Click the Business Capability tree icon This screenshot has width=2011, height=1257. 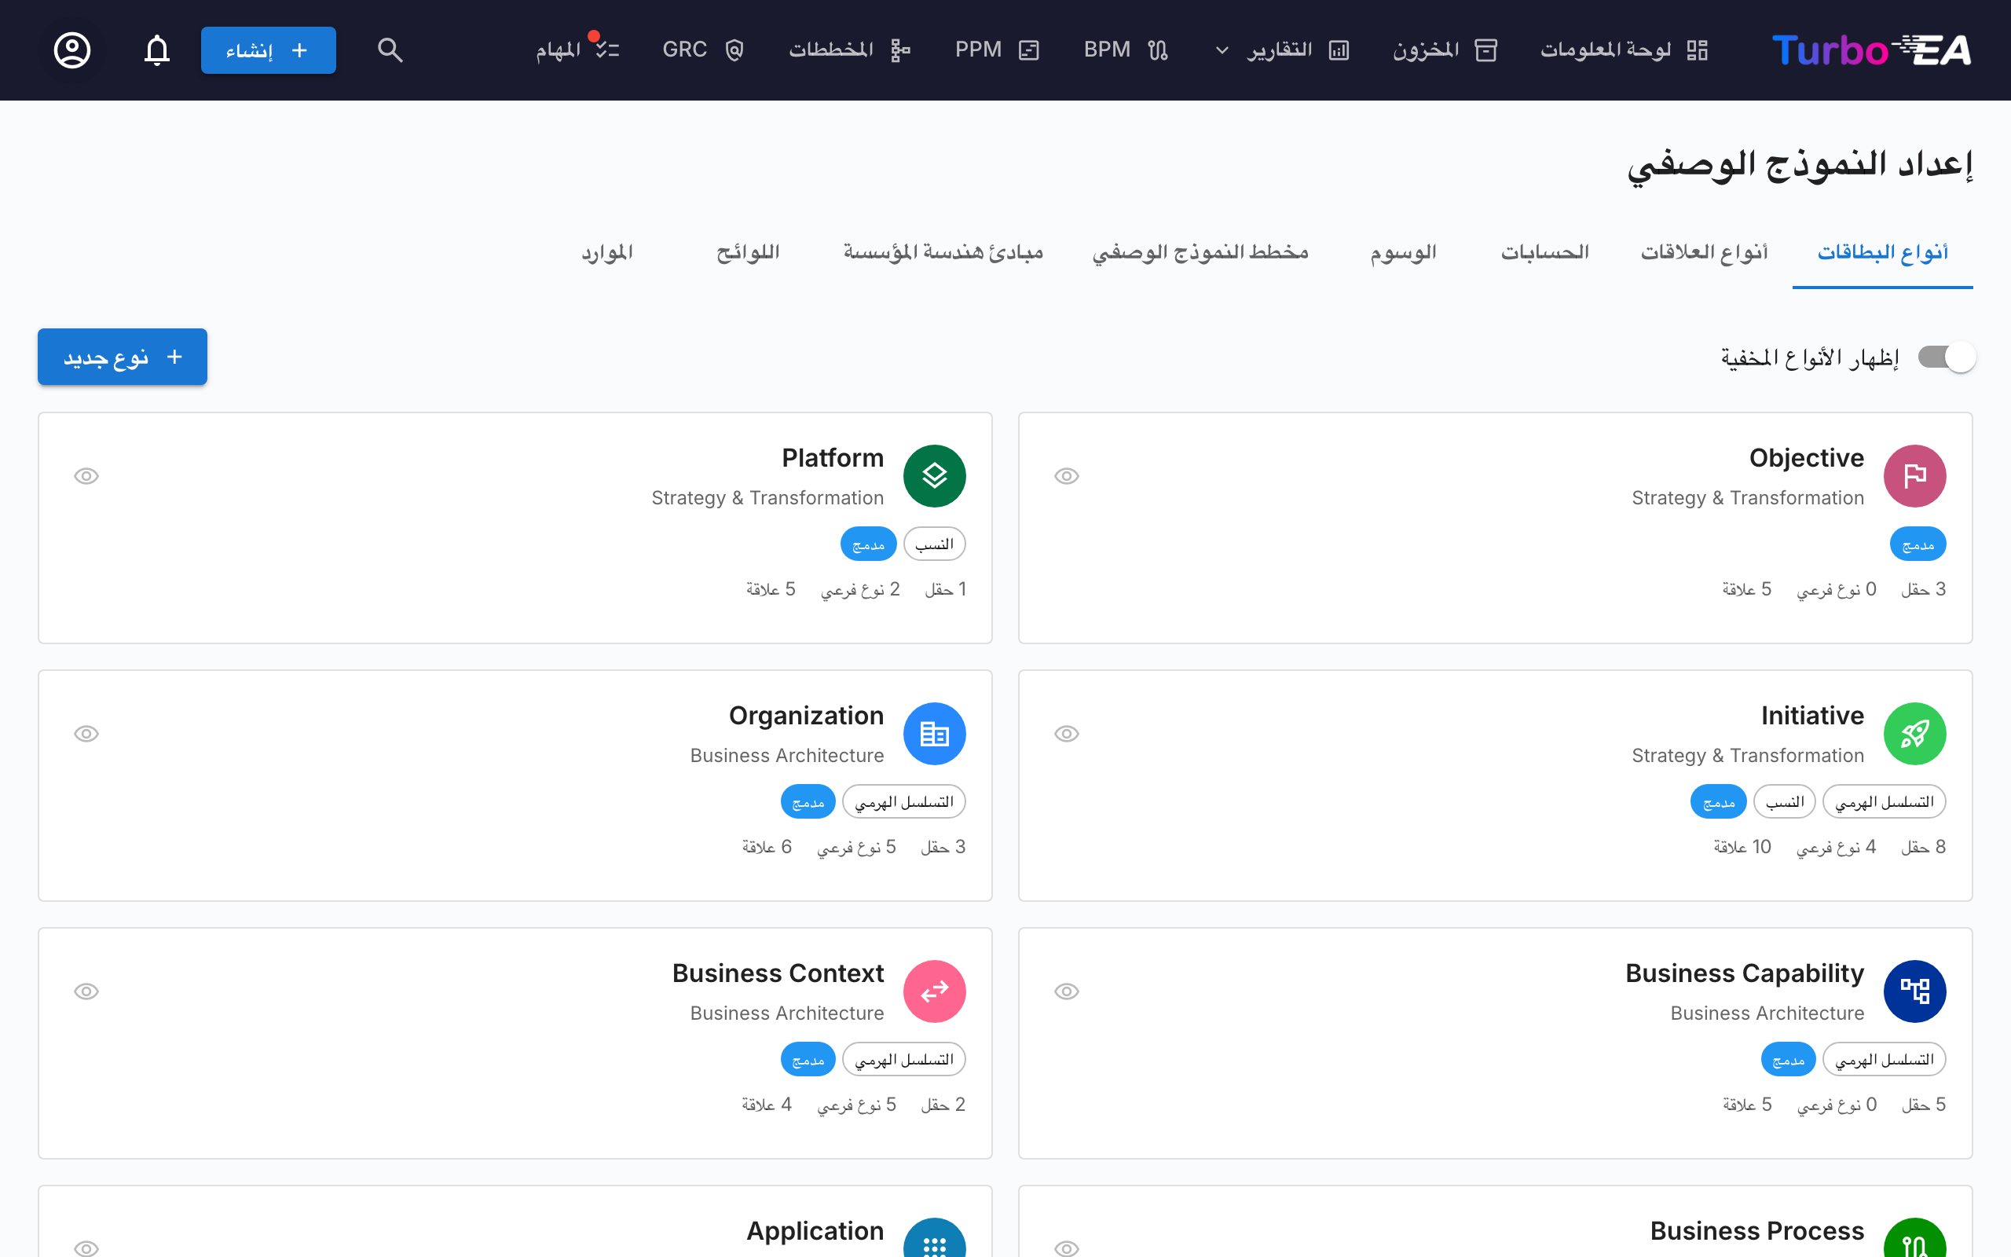click(x=1914, y=991)
